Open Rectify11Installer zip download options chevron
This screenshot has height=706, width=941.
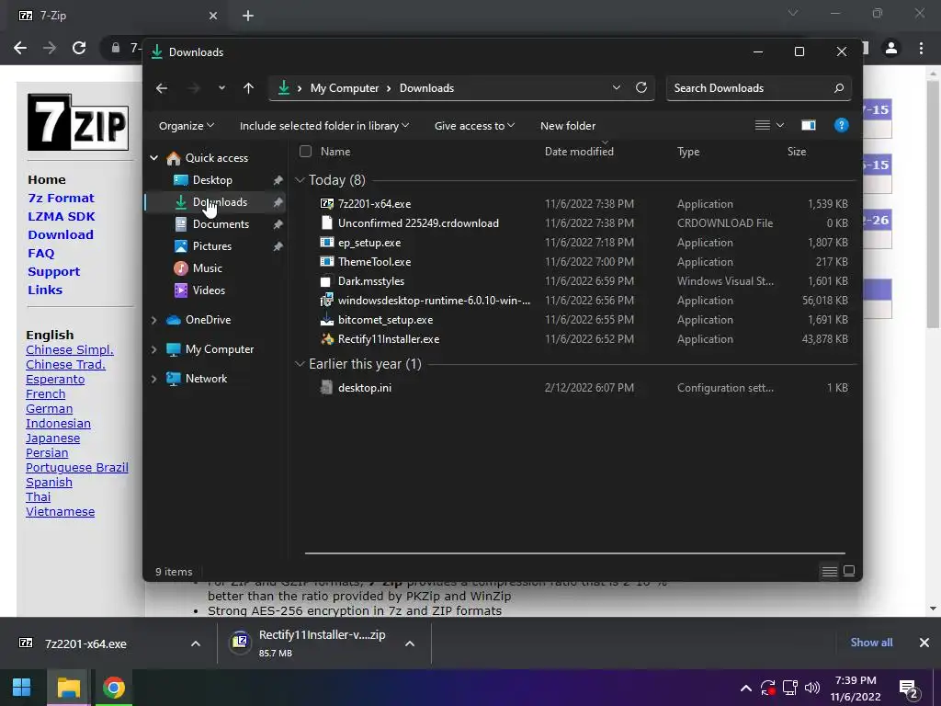coord(410,643)
